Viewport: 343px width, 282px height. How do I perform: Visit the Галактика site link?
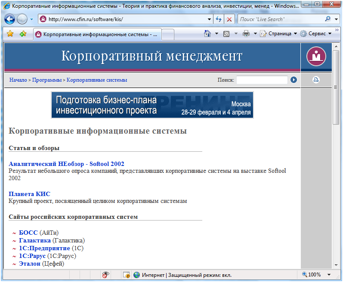[35, 240]
